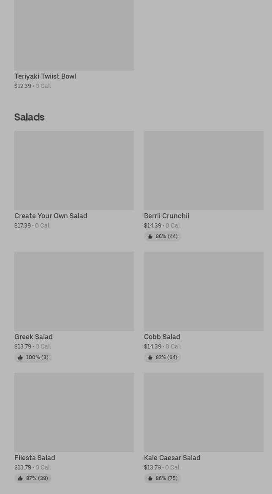
Task: Click the Salads section heading
Action: click(x=29, y=117)
